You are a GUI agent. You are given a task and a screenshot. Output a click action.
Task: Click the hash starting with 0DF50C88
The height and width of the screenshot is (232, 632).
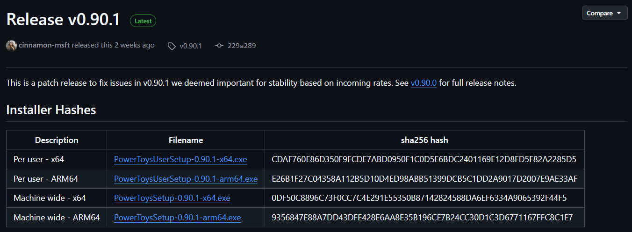(x=419, y=198)
